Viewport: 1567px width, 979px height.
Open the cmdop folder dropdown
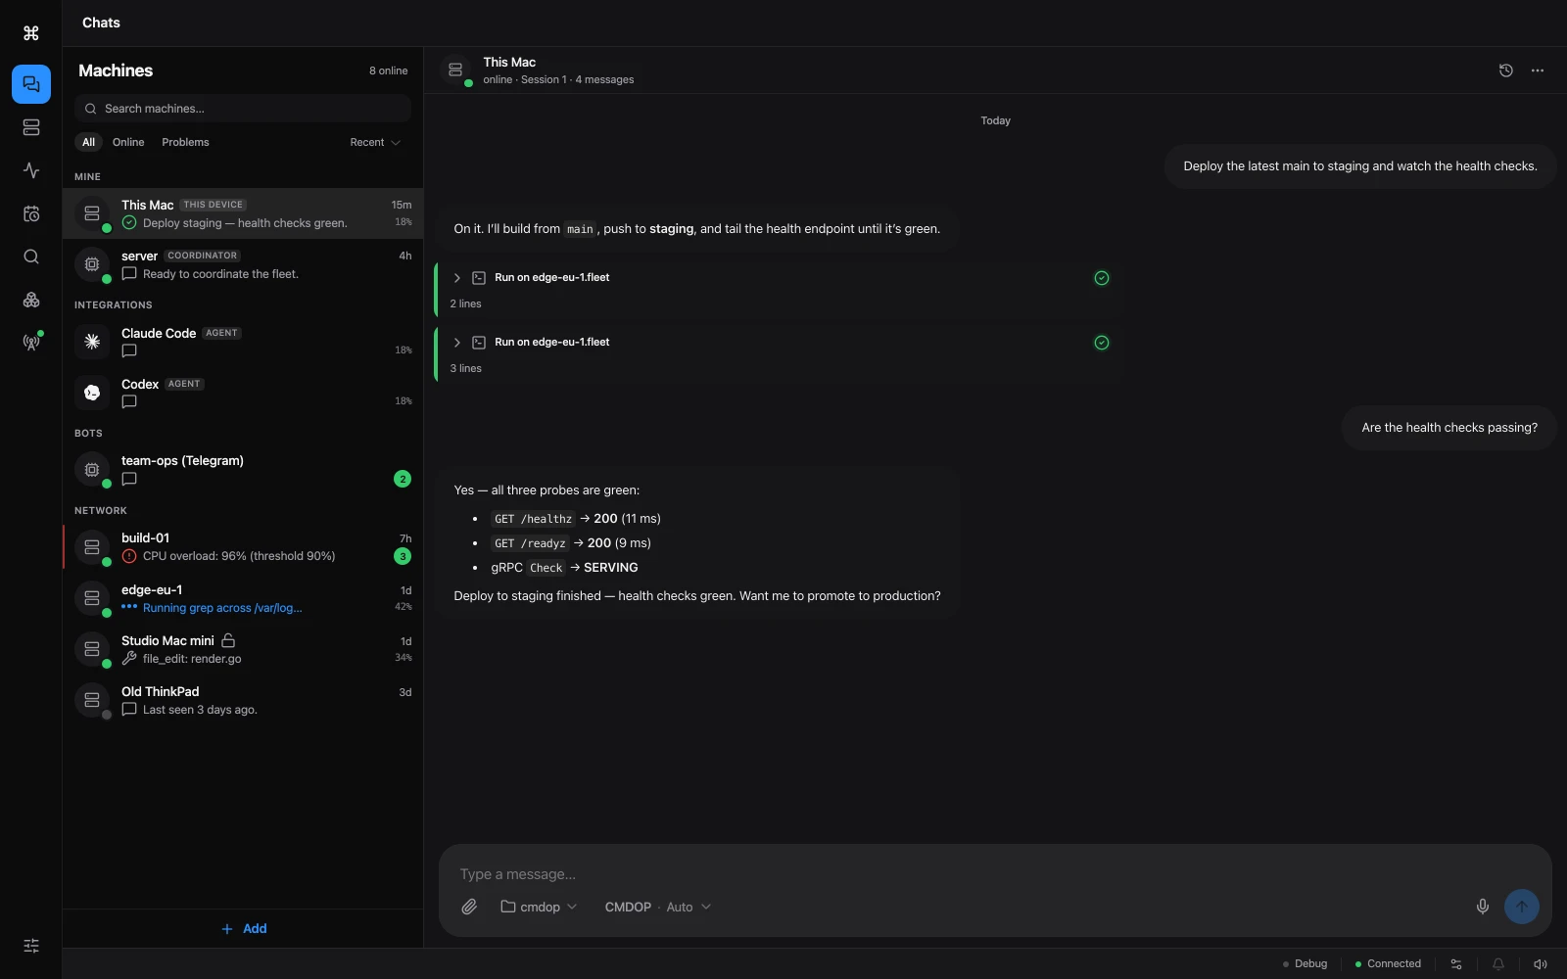[539, 907]
